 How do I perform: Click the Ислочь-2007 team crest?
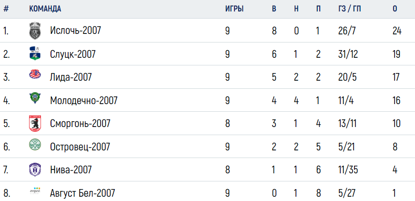click(x=35, y=31)
